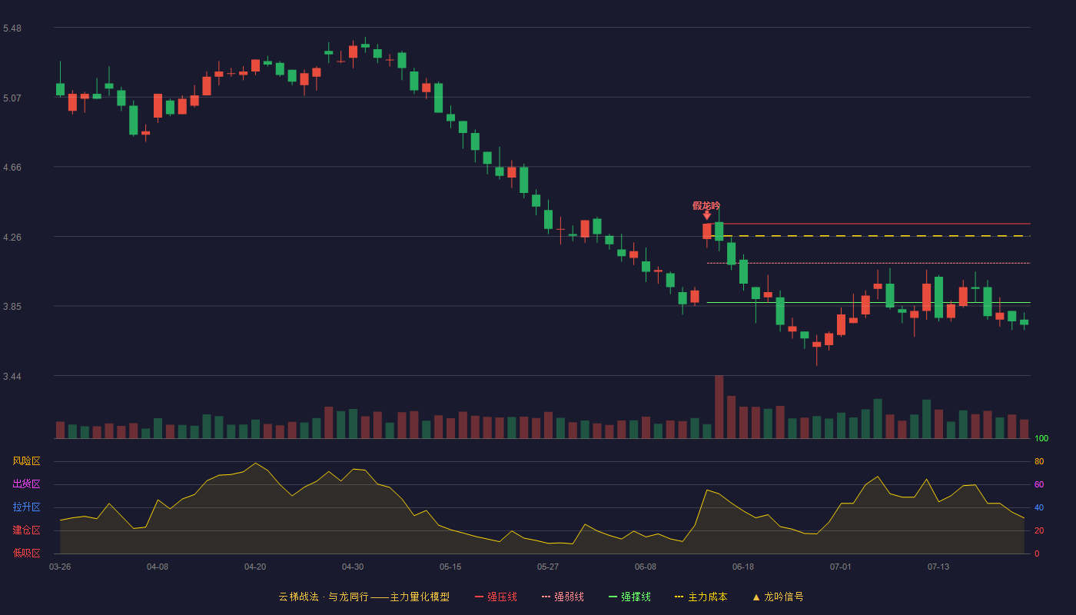Select the 风险区 zone label
Image resolution: width=1076 pixels, height=615 pixels.
coord(26,461)
